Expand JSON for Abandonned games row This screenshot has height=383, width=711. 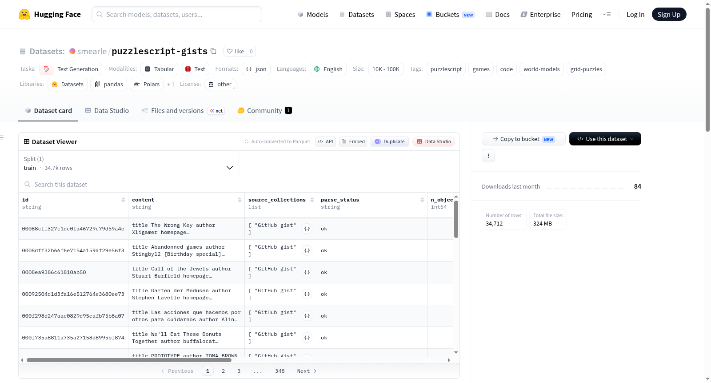(x=307, y=250)
